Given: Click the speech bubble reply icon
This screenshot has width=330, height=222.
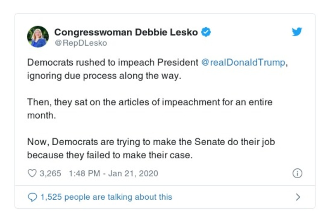Looking at the screenshot, I should (32, 197).
